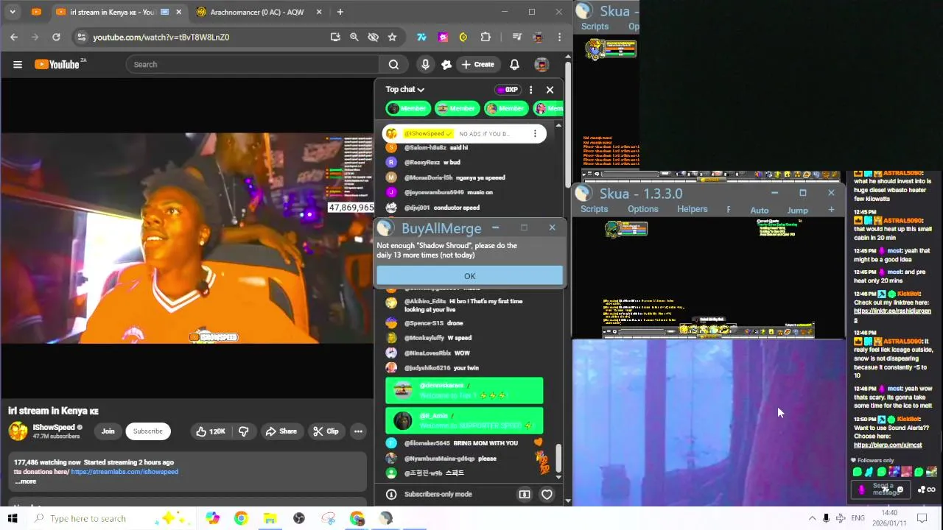Click the Create button on YouTube
This screenshot has height=530, width=943.
[477, 64]
